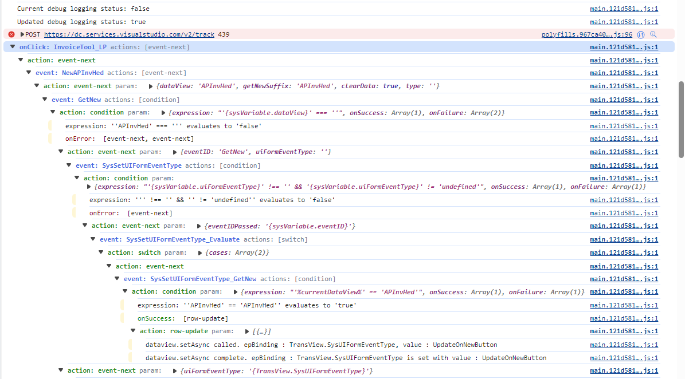This screenshot has width=685, height=379.
Task: Open main.js source link on event: GetNew row
Action: click(624, 100)
